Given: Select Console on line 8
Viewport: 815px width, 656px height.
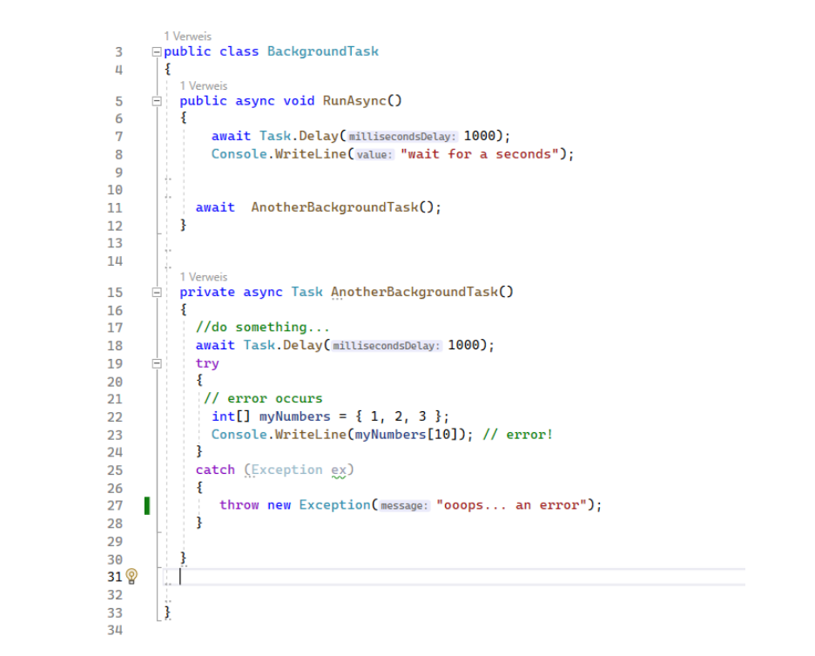Looking at the screenshot, I should [x=239, y=154].
